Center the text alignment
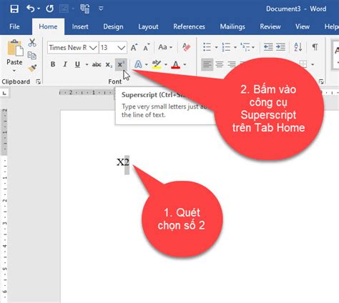The width and height of the screenshot is (339, 303). [220, 64]
